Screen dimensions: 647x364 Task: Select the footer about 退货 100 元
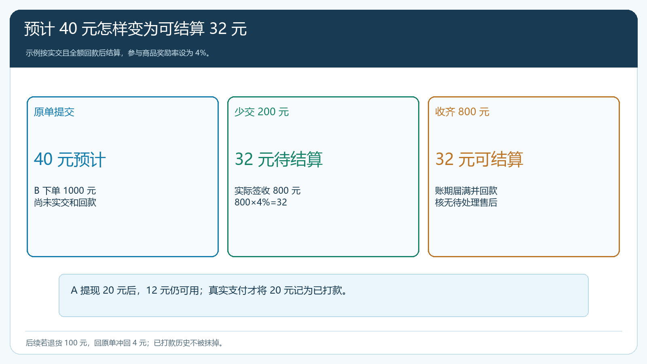(125, 343)
